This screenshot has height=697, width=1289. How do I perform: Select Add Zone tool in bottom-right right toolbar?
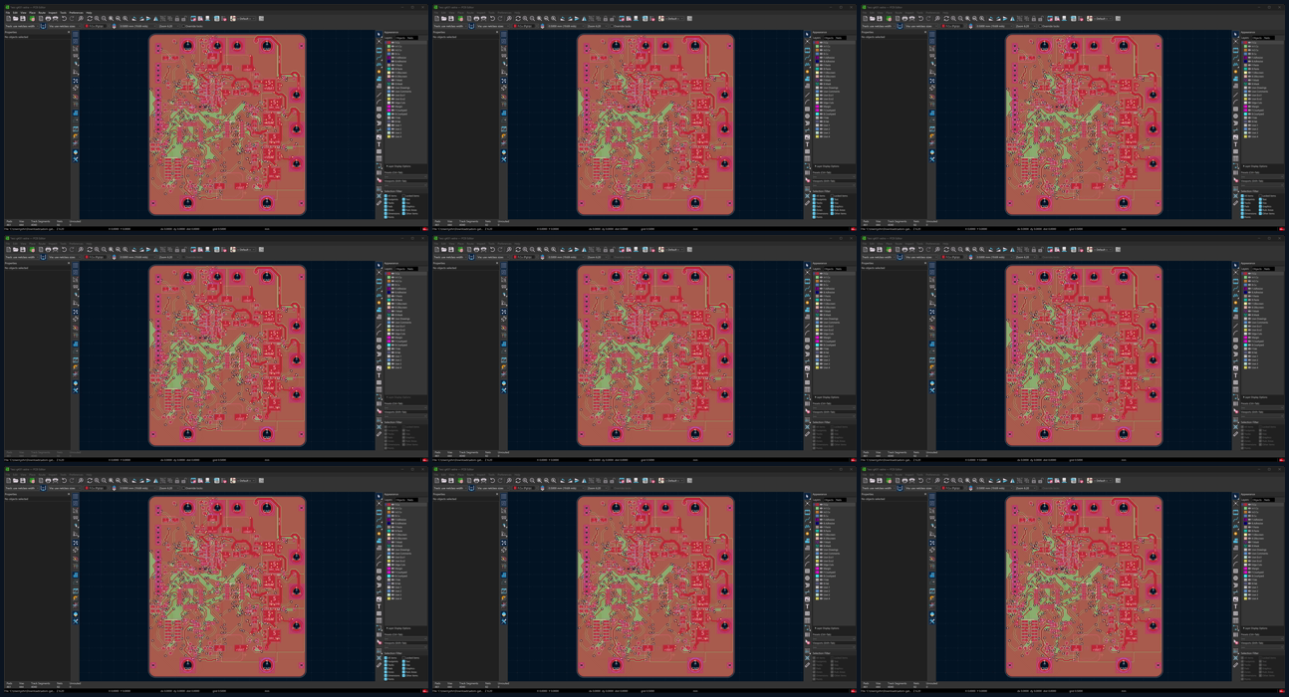point(1235,541)
